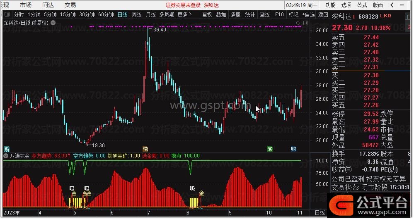Open 多周期 multi-period view

(167, 14)
